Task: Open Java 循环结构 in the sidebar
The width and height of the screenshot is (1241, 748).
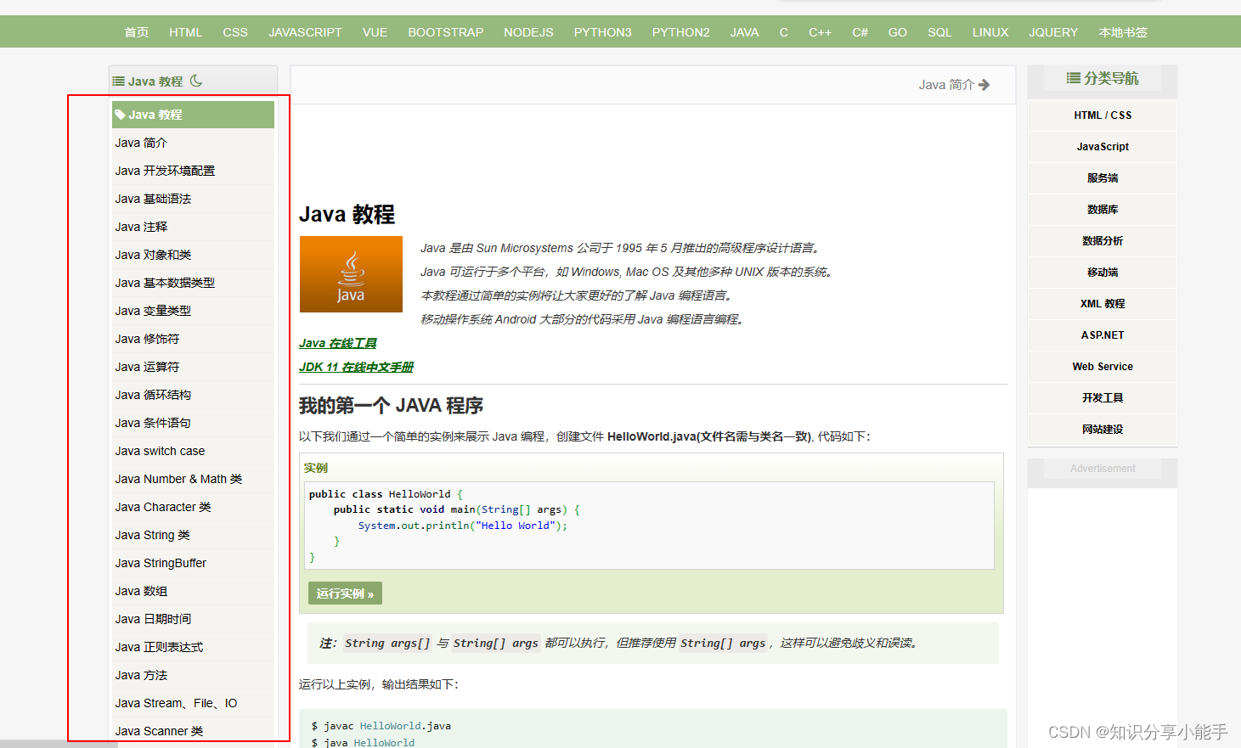Action: [x=193, y=395]
